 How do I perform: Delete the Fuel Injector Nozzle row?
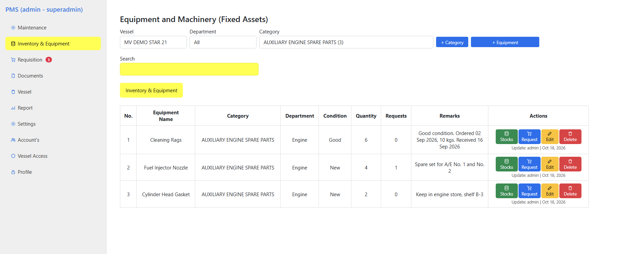(570, 164)
